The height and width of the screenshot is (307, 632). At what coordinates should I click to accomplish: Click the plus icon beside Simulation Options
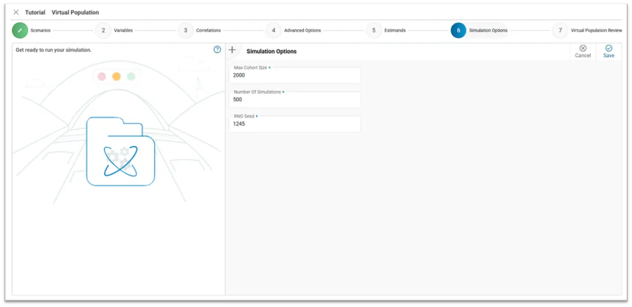(x=232, y=50)
